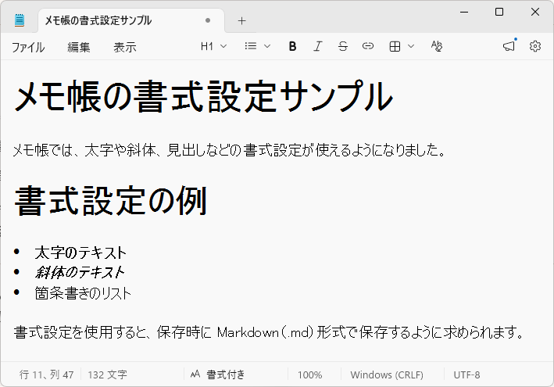554x387 pixels.
Task: Click the sentence mentioning Markdown (.md)
Action: (268, 332)
